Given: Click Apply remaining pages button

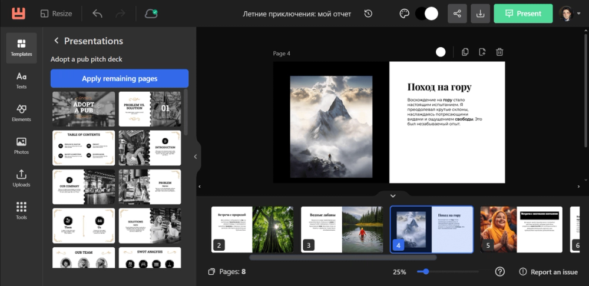Looking at the screenshot, I should [120, 78].
